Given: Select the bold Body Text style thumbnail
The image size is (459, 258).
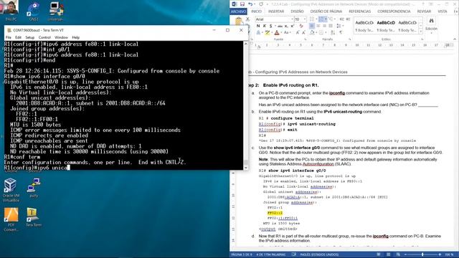Looking at the screenshot, I should 386,27.
